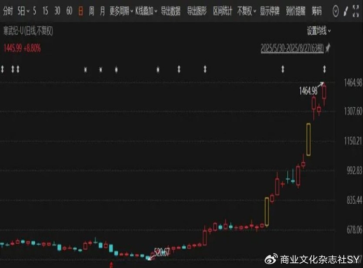Select the 15-minute K-line period

click(46, 11)
